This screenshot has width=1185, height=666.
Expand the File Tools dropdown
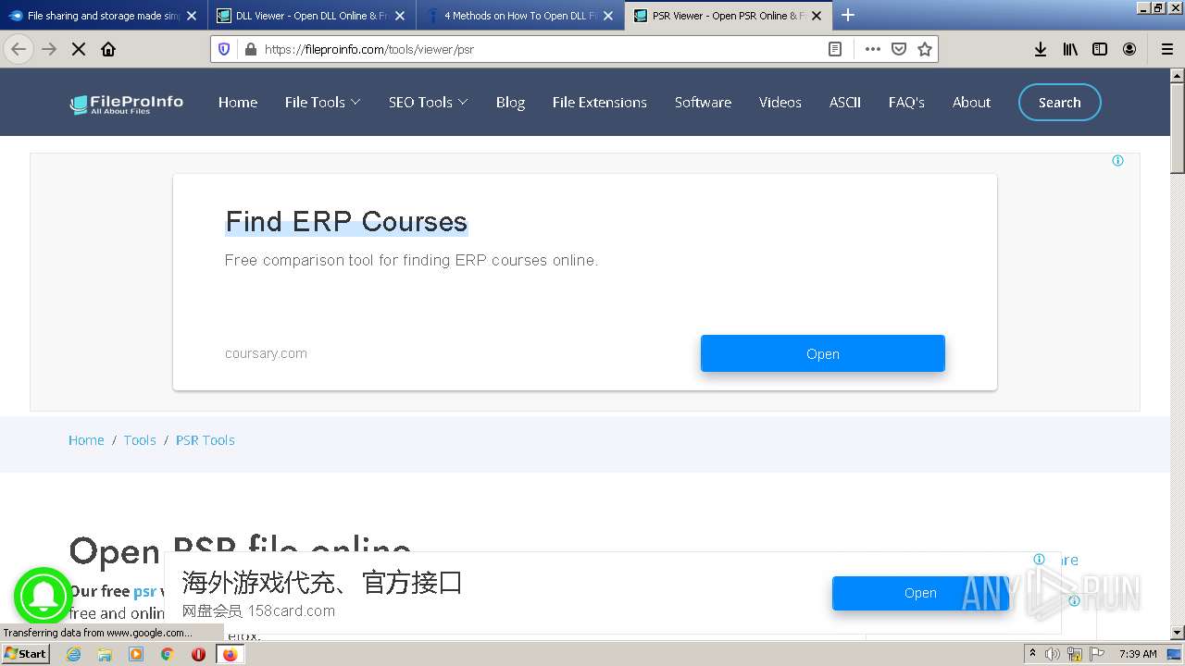322,103
